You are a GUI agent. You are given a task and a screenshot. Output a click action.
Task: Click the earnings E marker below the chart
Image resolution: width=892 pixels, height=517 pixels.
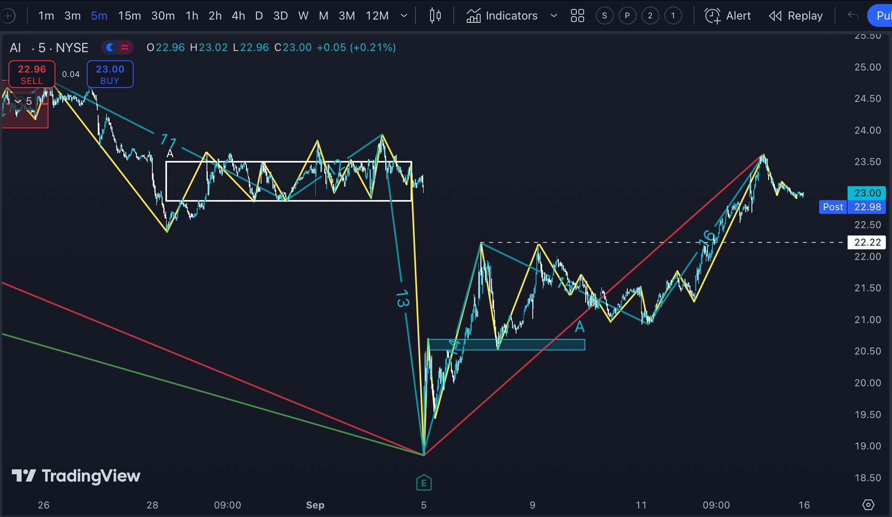click(x=424, y=483)
